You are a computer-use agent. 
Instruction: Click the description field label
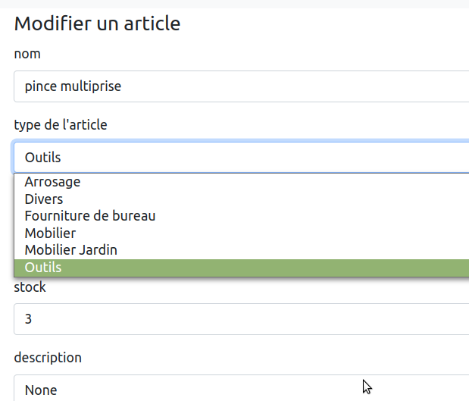(48, 358)
